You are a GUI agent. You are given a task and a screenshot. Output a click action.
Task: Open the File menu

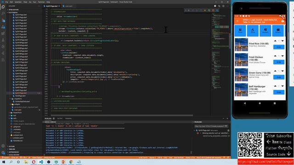7,2
